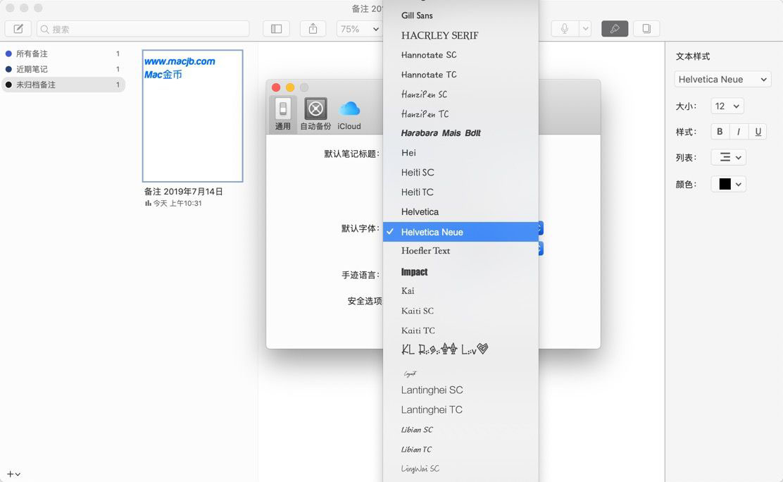Choose Kai font
783x482 pixels.
(x=461, y=291)
